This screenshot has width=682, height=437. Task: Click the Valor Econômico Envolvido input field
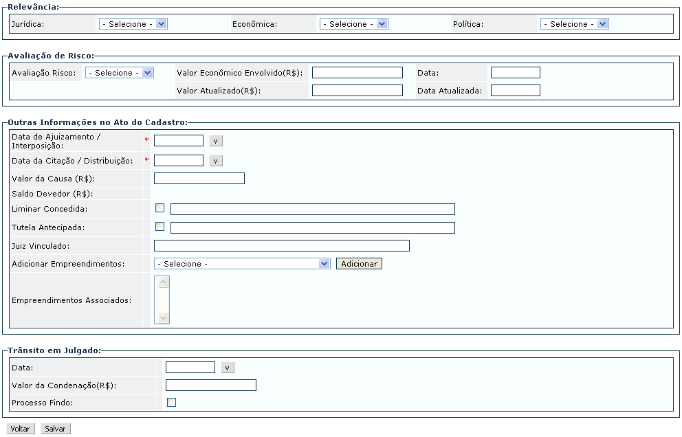[x=357, y=73]
